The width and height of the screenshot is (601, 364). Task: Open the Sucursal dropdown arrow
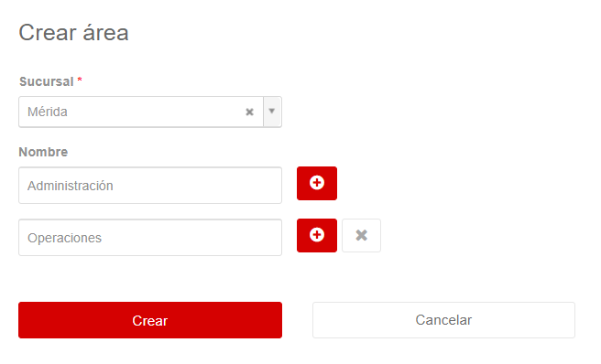272,112
